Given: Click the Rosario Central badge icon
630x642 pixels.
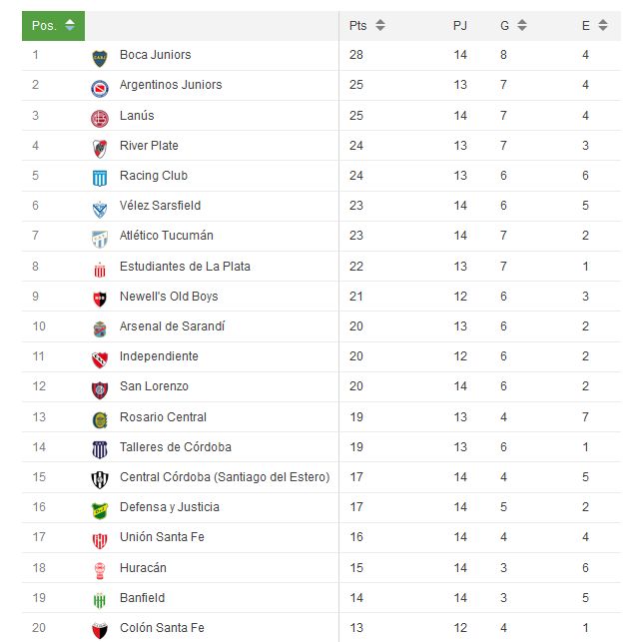Looking at the screenshot, I should 100,420.
